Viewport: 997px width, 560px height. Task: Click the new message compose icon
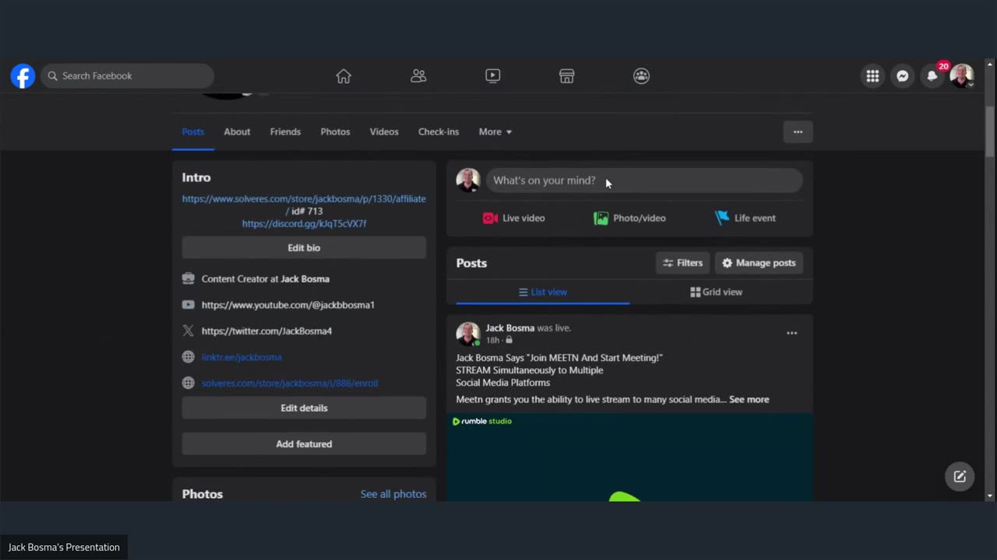(x=960, y=477)
